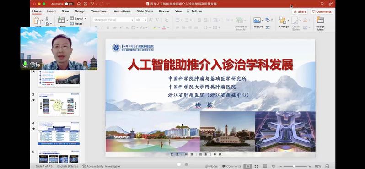The image size is (365, 169).
Task: Toggle the Normal view button in status bar
Action: tap(248, 166)
